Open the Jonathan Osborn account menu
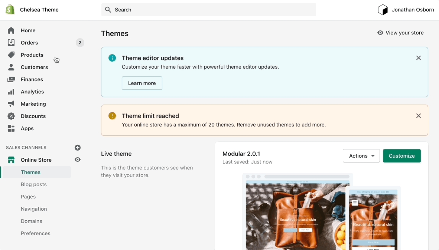This screenshot has width=439, height=250. pos(406,10)
